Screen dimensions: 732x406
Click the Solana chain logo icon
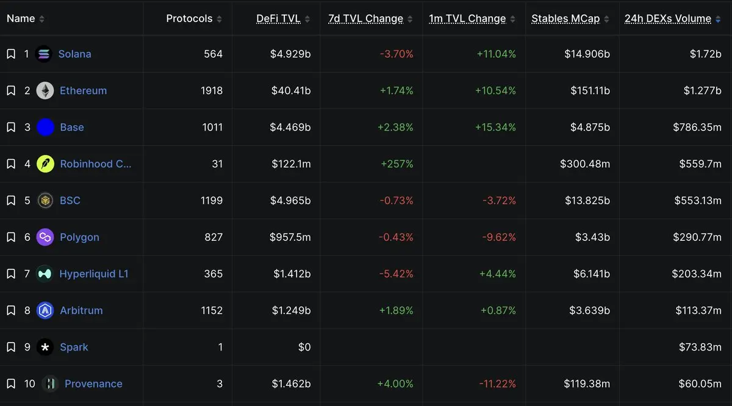point(44,54)
